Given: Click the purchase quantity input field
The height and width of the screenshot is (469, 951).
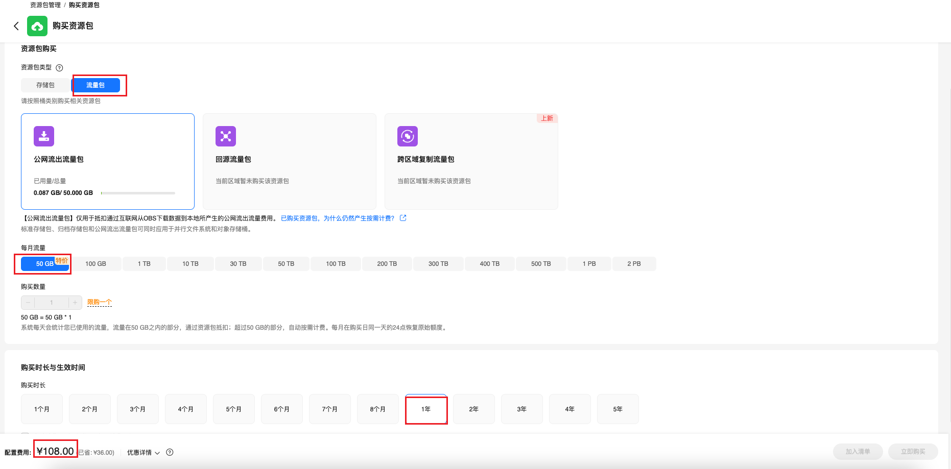Looking at the screenshot, I should tap(52, 303).
